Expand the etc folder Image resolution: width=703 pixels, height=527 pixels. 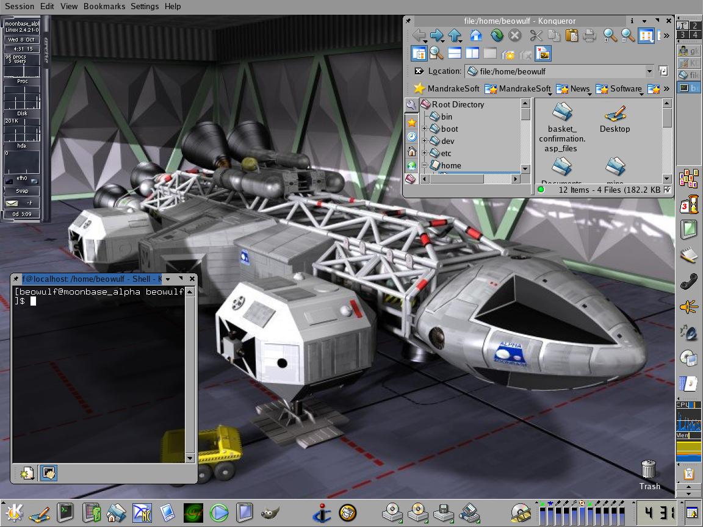point(424,153)
